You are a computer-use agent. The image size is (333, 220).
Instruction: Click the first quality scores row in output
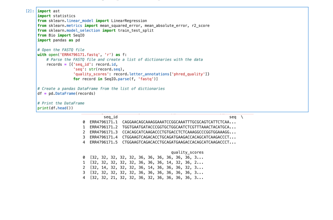coord(146,158)
